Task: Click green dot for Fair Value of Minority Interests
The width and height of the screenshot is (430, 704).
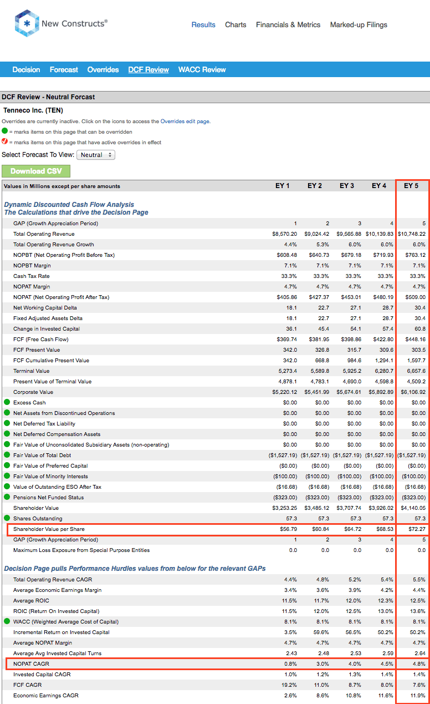Action: pos(7,476)
